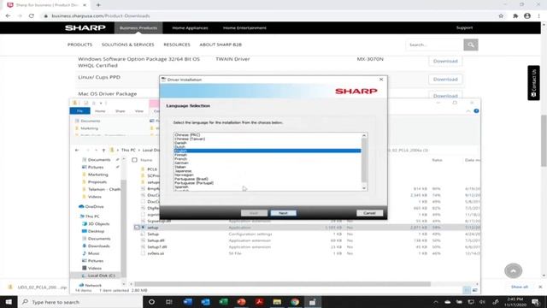Screen dimensions: 547x308
Task: Choose Norwegian from the language list
Action: [185, 175]
